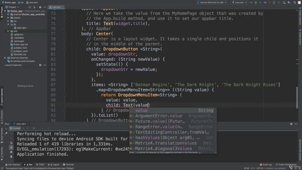Open Project panel gear settings
302x170 pixels.
click(x=40, y=7)
